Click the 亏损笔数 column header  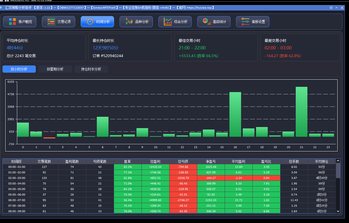tap(100, 161)
